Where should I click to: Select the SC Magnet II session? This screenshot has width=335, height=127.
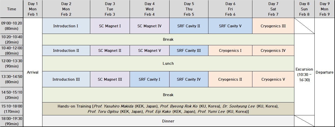110,51
